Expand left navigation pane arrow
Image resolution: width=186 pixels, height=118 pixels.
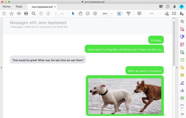tap(1, 68)
